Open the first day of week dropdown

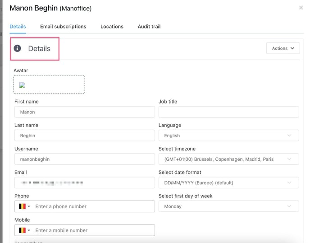[x=228, y=206]
